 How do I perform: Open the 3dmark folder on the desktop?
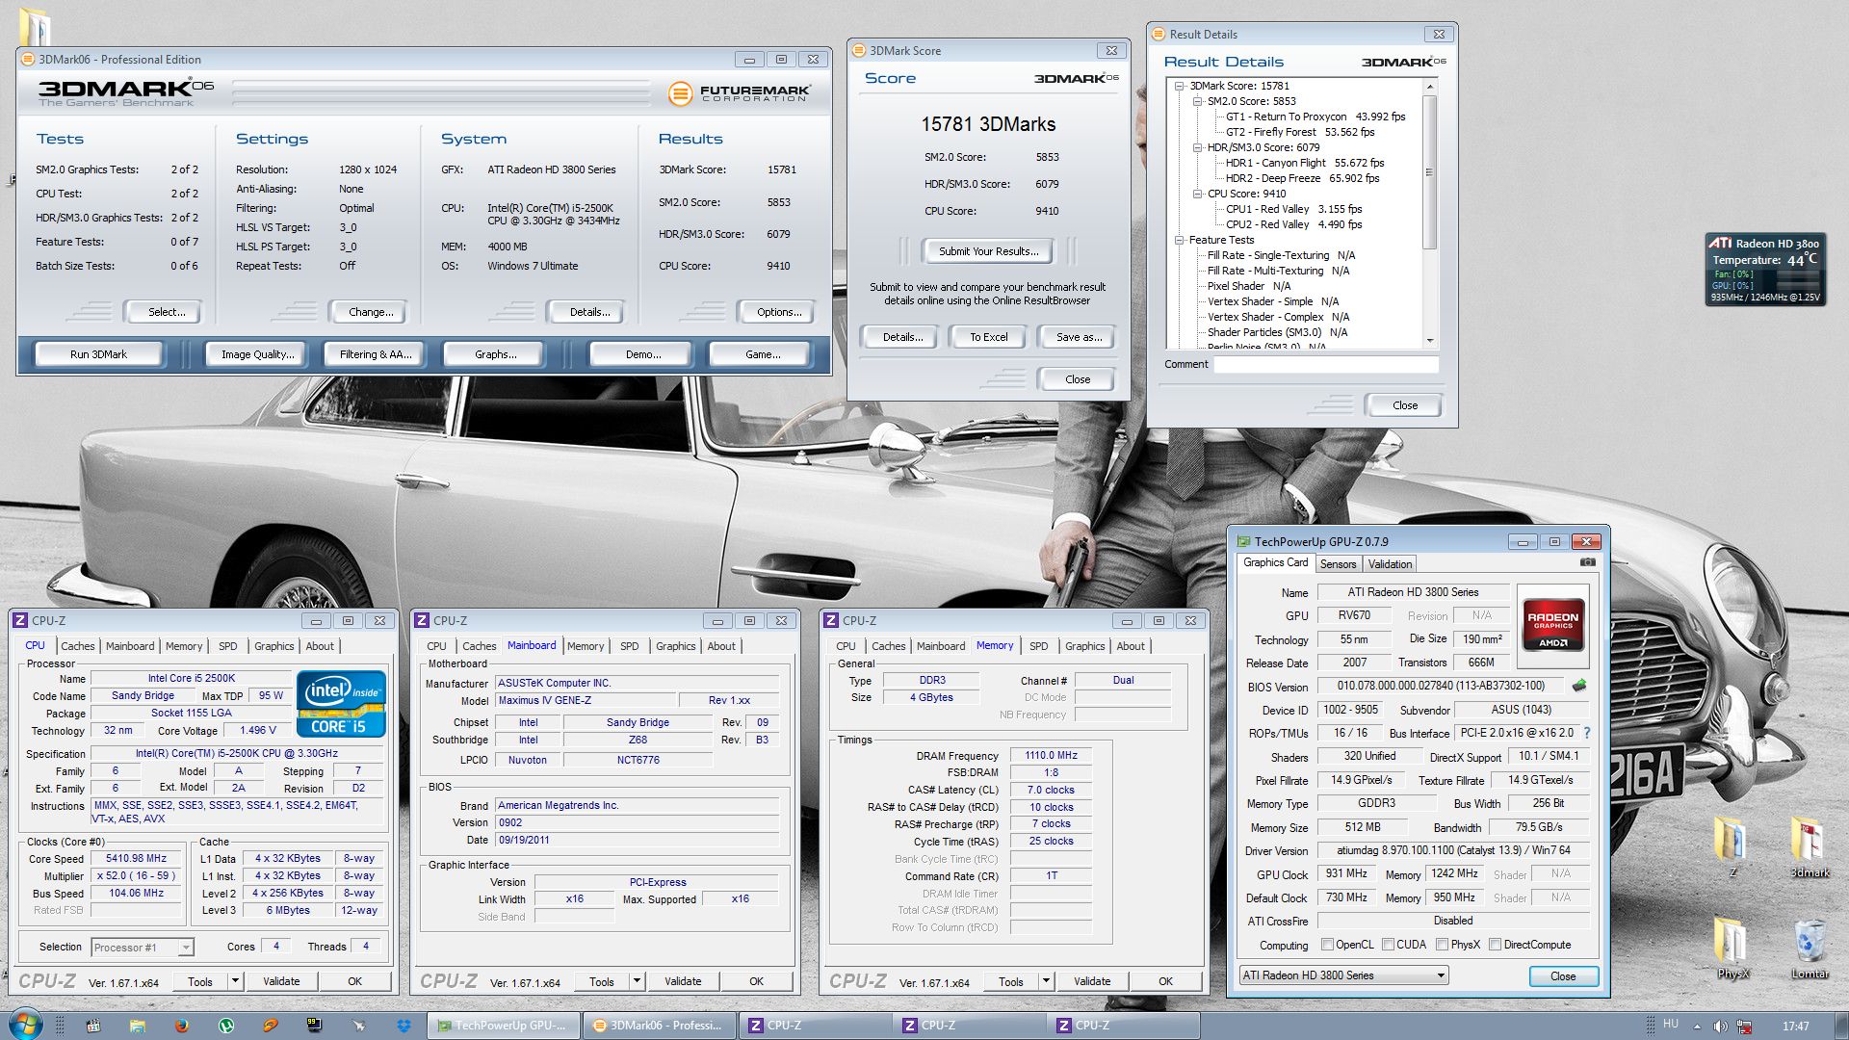[1810, 847]
